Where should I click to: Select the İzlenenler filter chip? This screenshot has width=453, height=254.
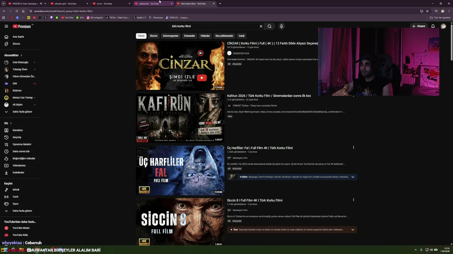(x=189, y=36)
